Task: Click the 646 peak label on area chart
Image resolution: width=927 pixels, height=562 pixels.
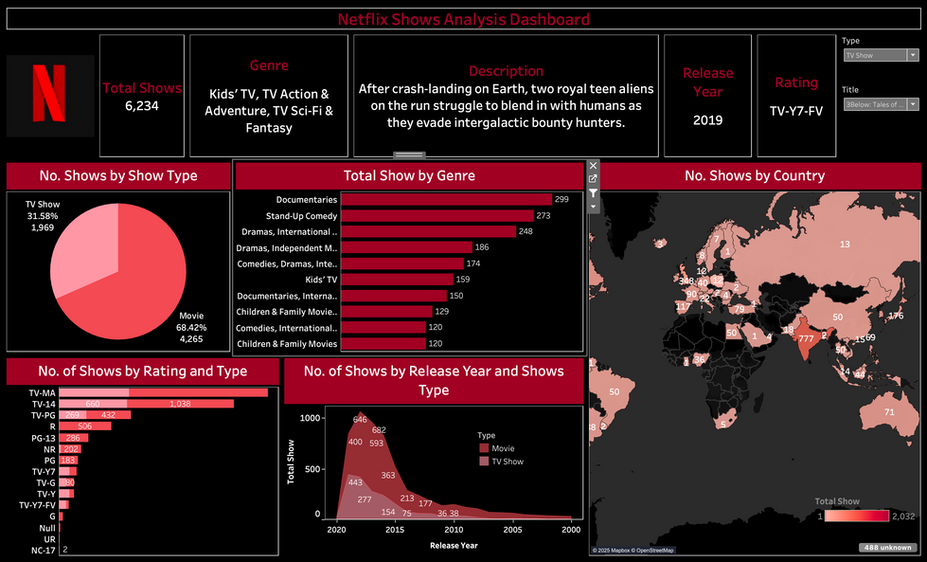Action: (x=360, y=420)
